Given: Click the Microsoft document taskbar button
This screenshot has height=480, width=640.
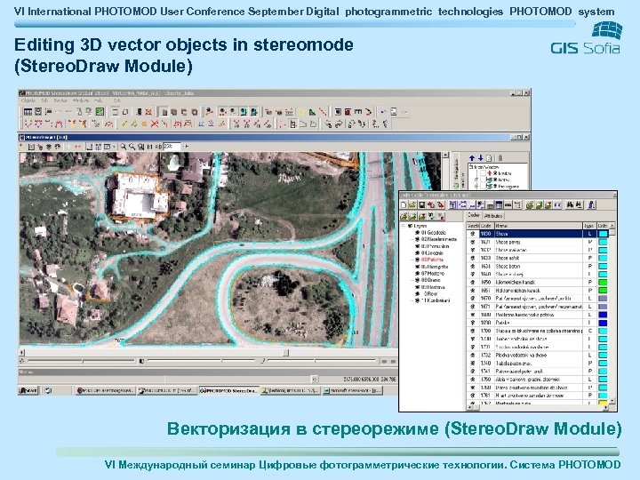Looking at the screenshot, I should [352, 390].
